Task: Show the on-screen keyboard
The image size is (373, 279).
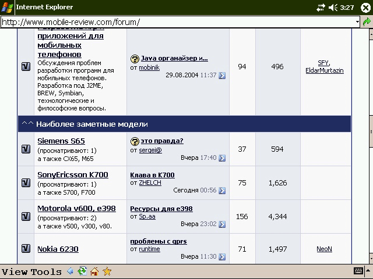Action: [358, 271]
